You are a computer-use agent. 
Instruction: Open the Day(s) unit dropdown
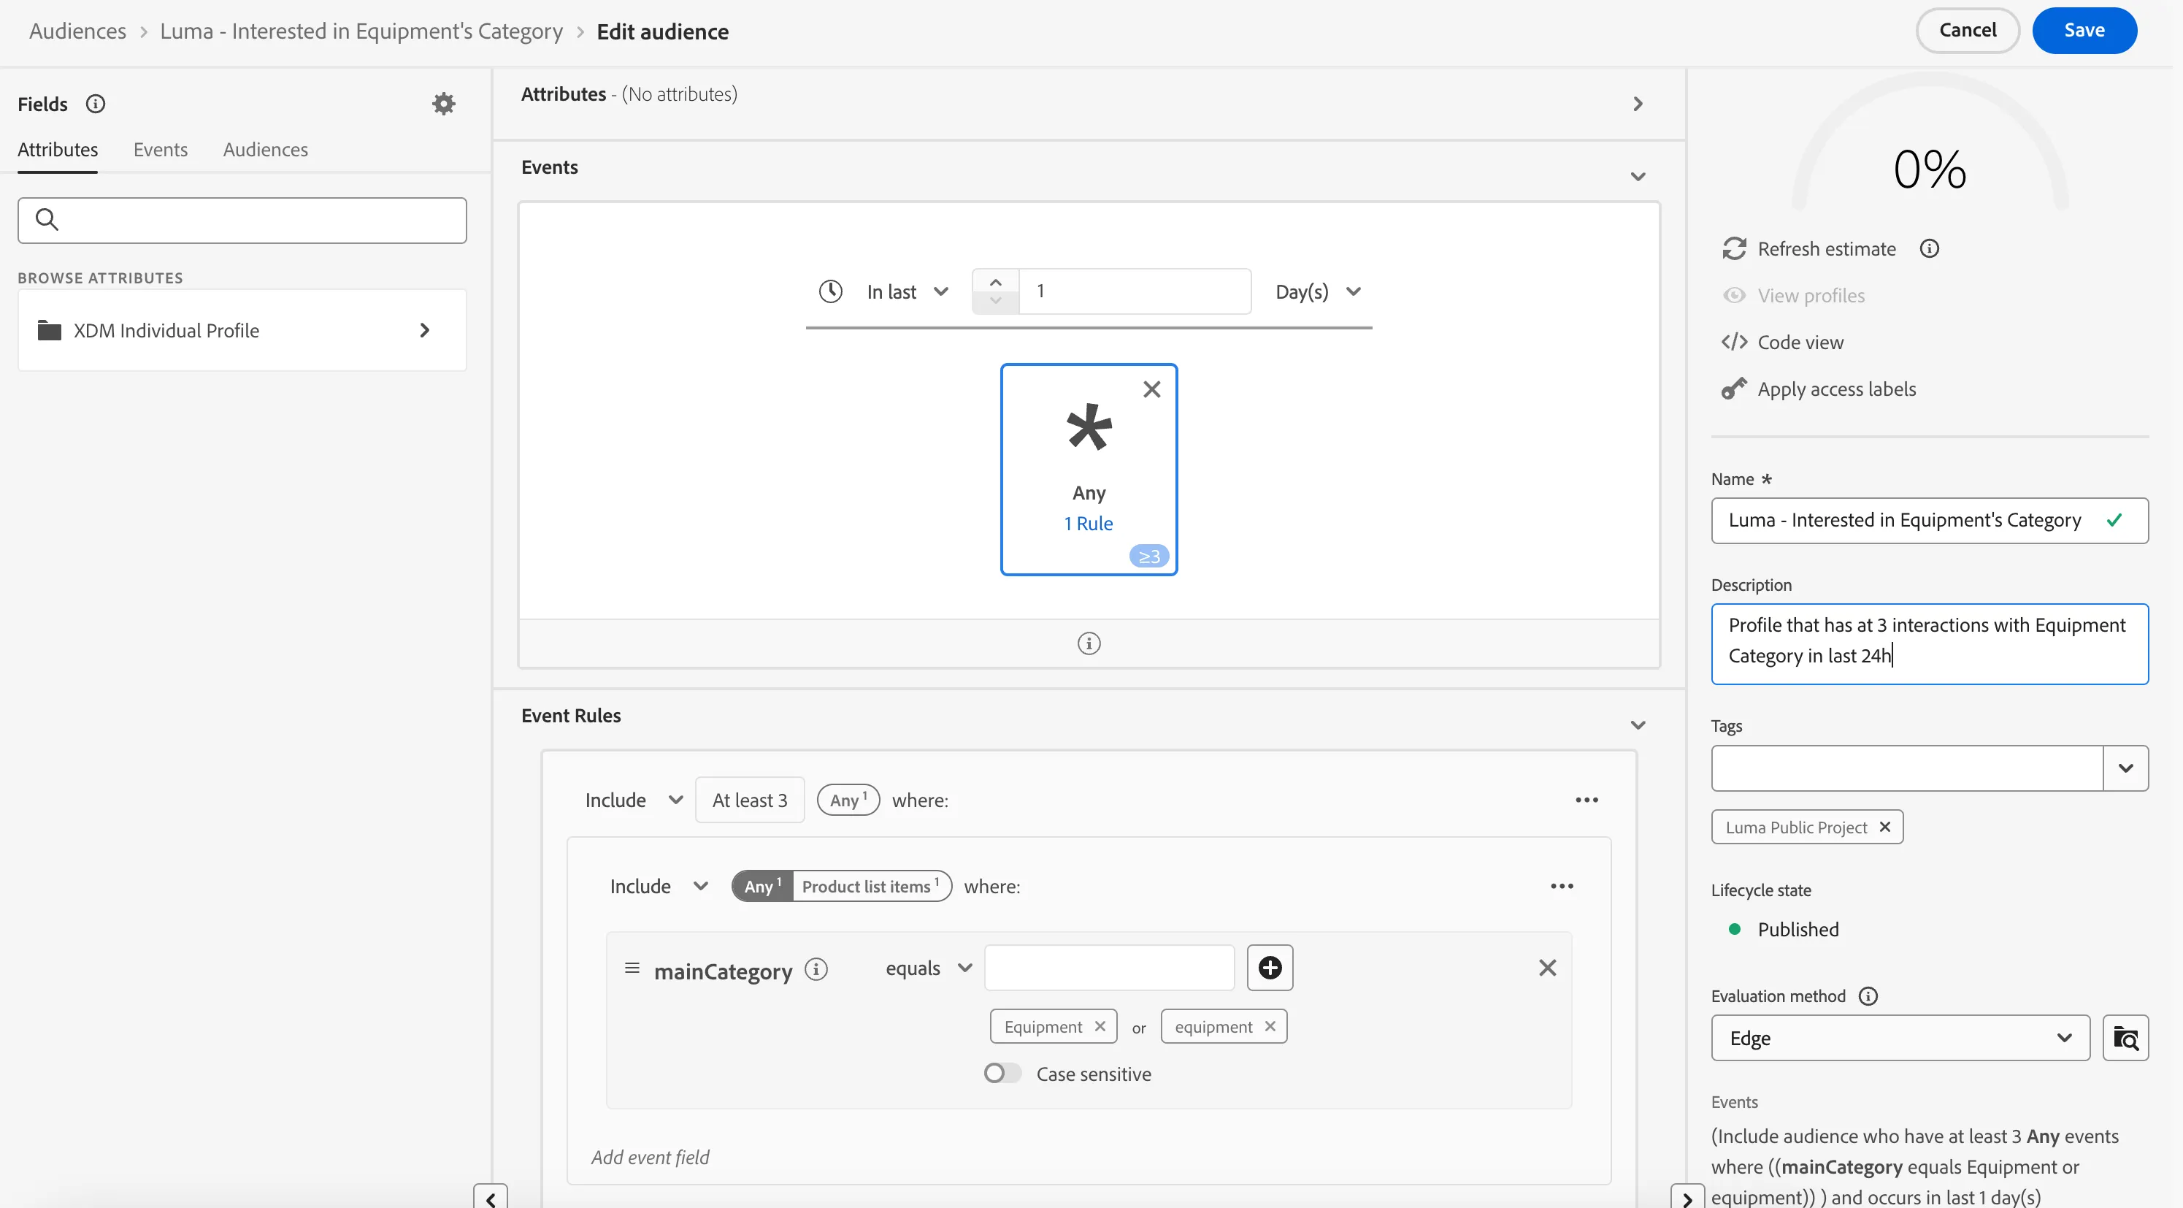pyautogui.click(x=1318, y=291)
